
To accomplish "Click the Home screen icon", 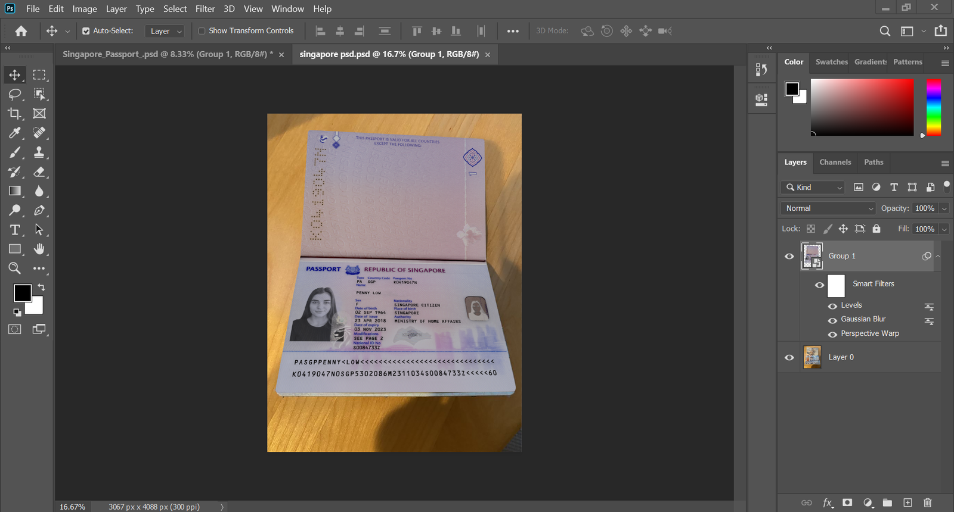I will point(21,31).
